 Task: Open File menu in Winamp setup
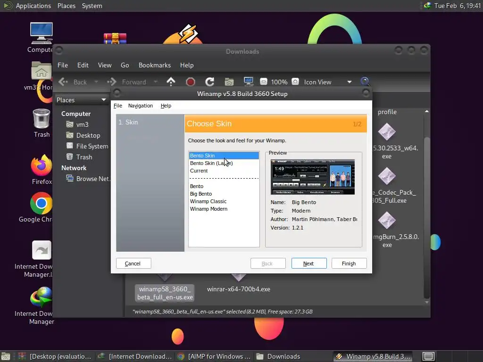pyautogui.click(x=117, y=106)
